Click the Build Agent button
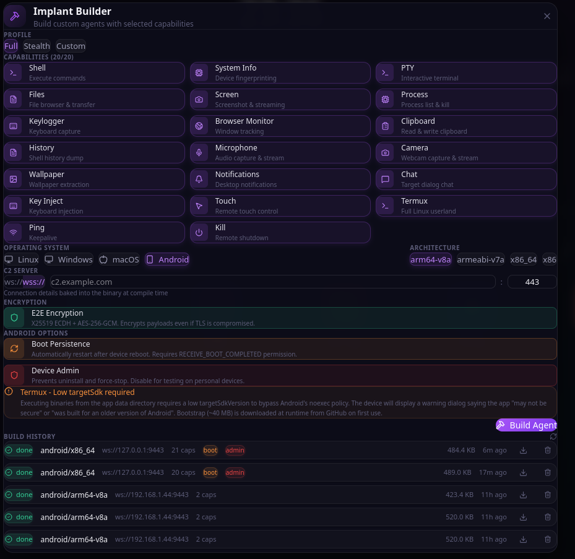The image size is (575, 559). pos(527,425)
